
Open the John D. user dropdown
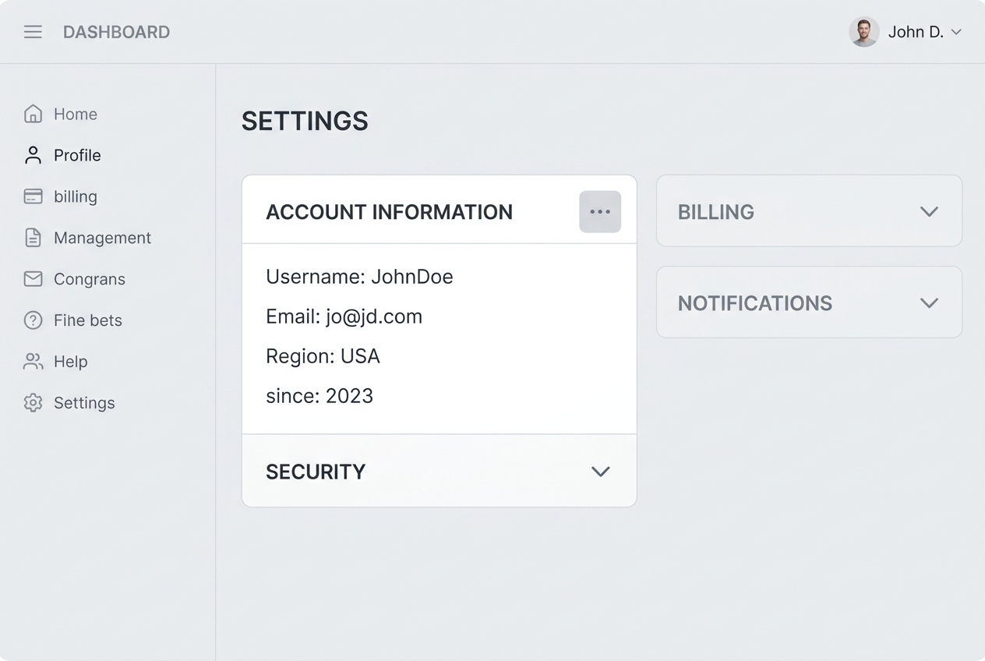(x=956, y=32)
